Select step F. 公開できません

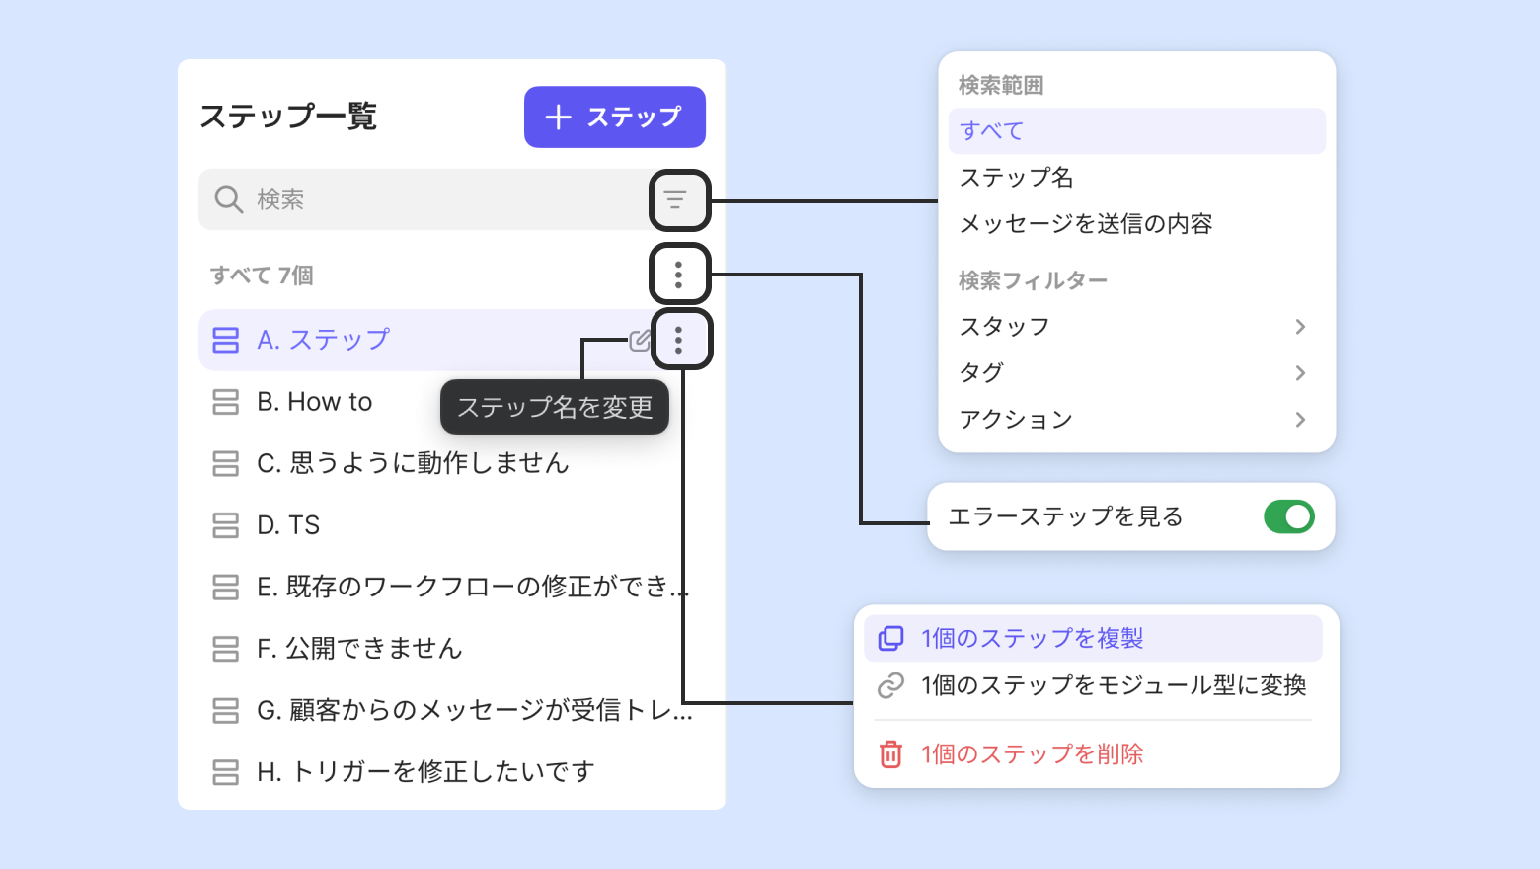click(359, 649)
